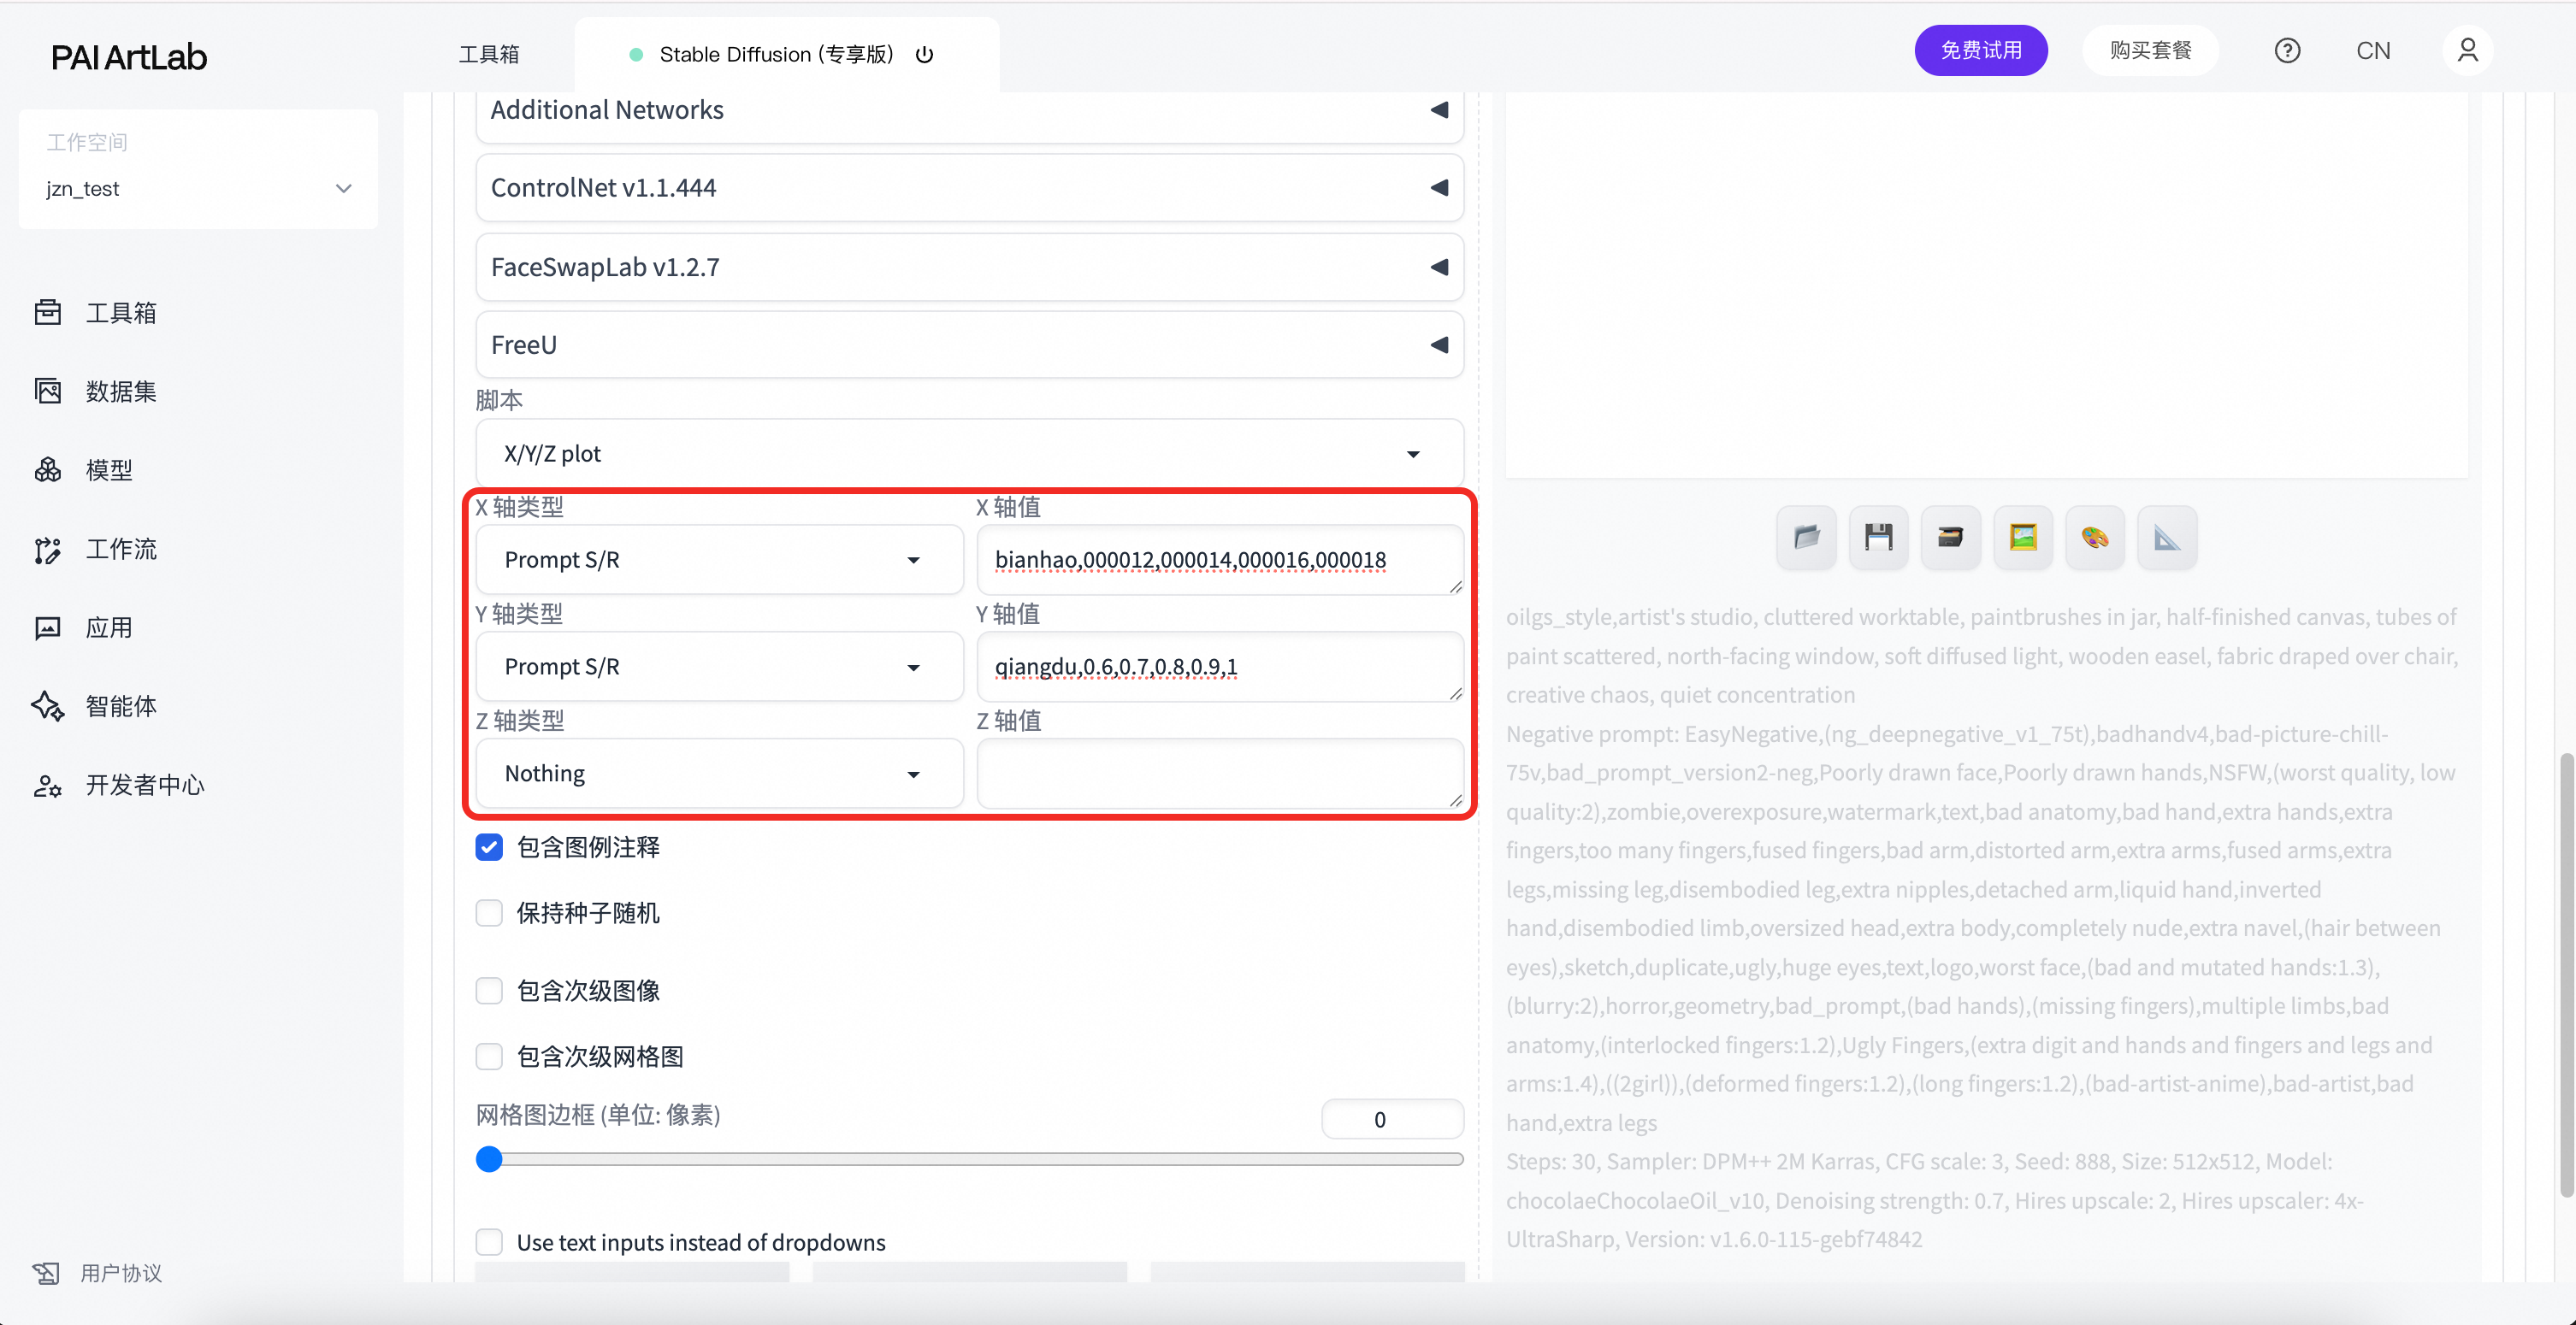2576x1325 pixels.
Task: Open the Z 轴类型 Nothing dropdown
Action: [718, 774]
